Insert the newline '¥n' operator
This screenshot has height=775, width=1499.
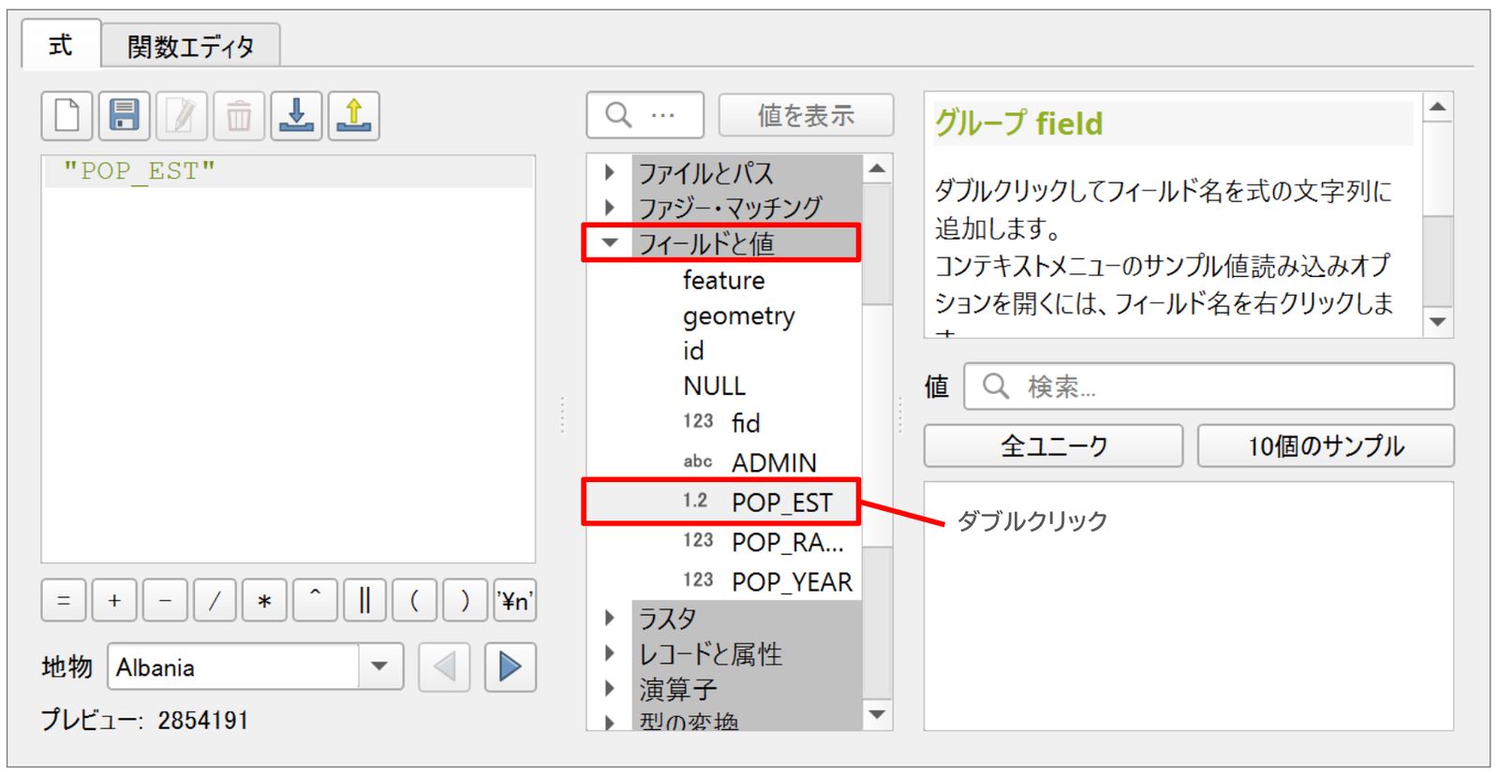coord(515,600)
